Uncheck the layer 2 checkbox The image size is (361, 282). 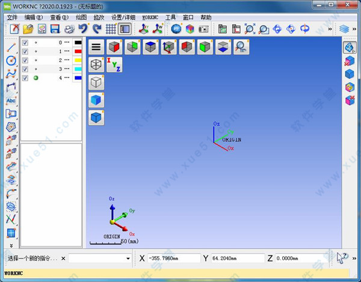tap(25, 60)
